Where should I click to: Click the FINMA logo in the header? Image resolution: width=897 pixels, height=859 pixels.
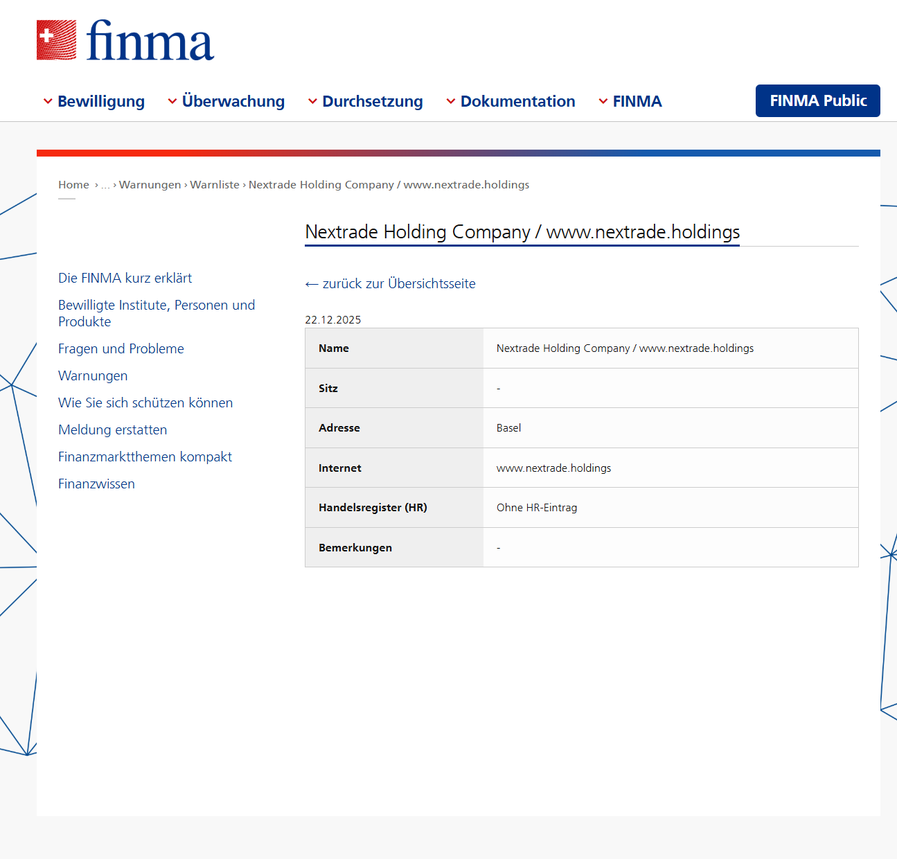pyautogui.click(x=125, y=40)
